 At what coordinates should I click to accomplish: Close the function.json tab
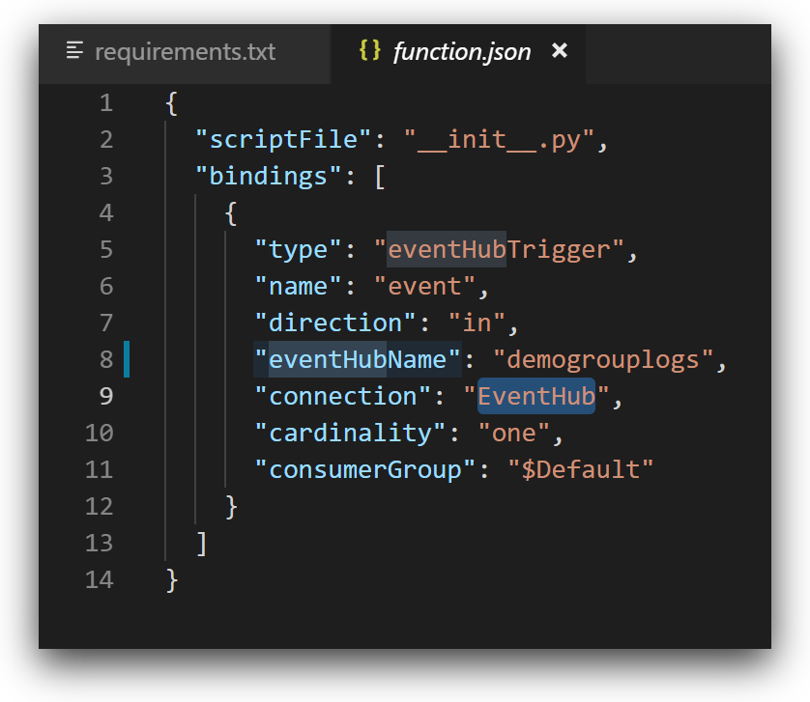click(x=560, y=51)
